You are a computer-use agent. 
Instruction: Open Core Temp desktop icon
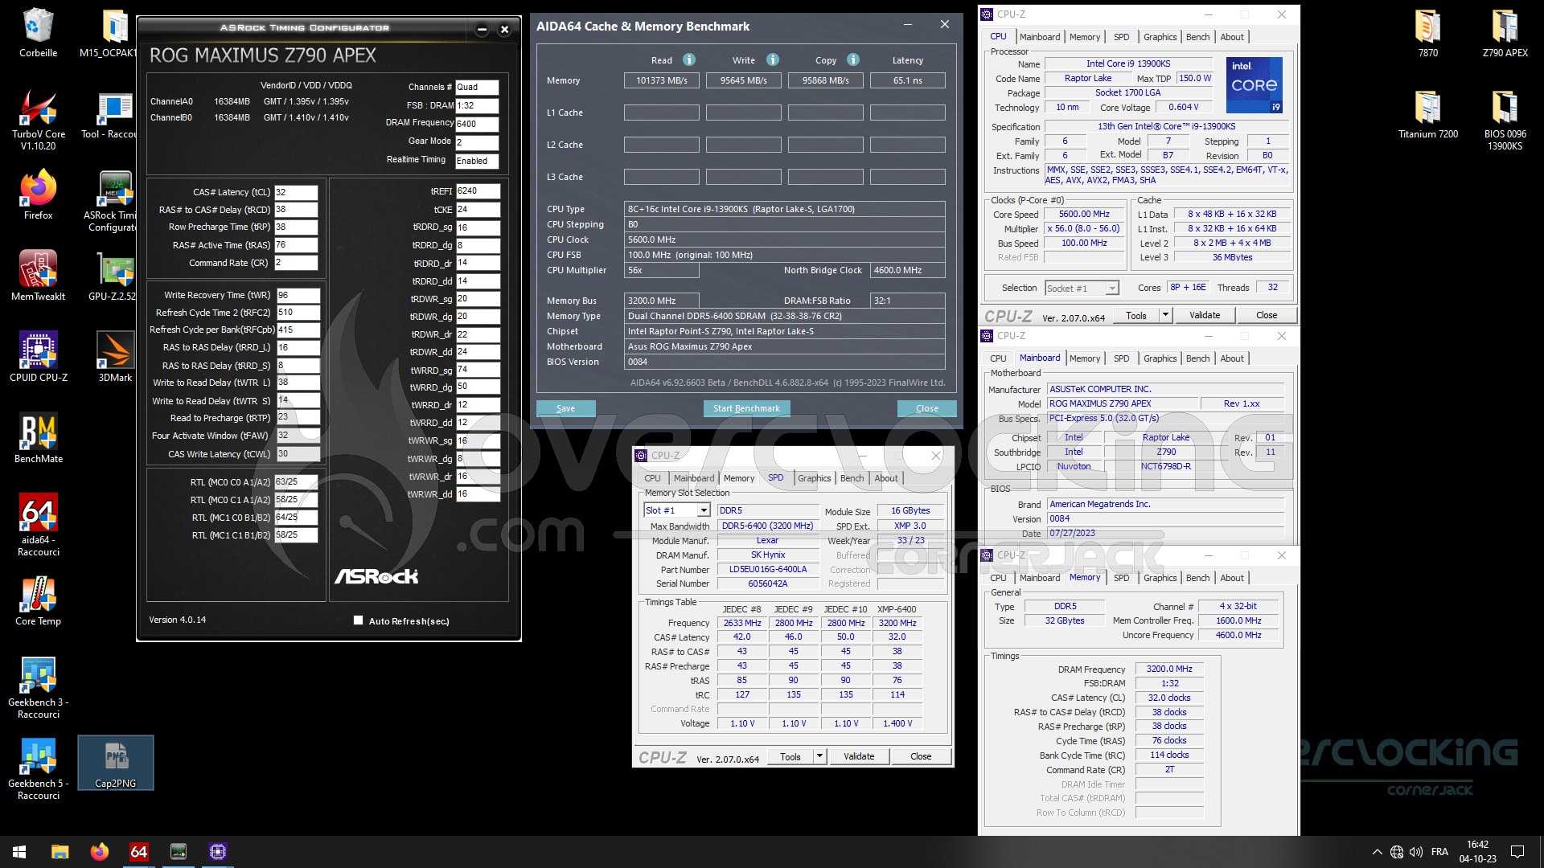[38, 601]
